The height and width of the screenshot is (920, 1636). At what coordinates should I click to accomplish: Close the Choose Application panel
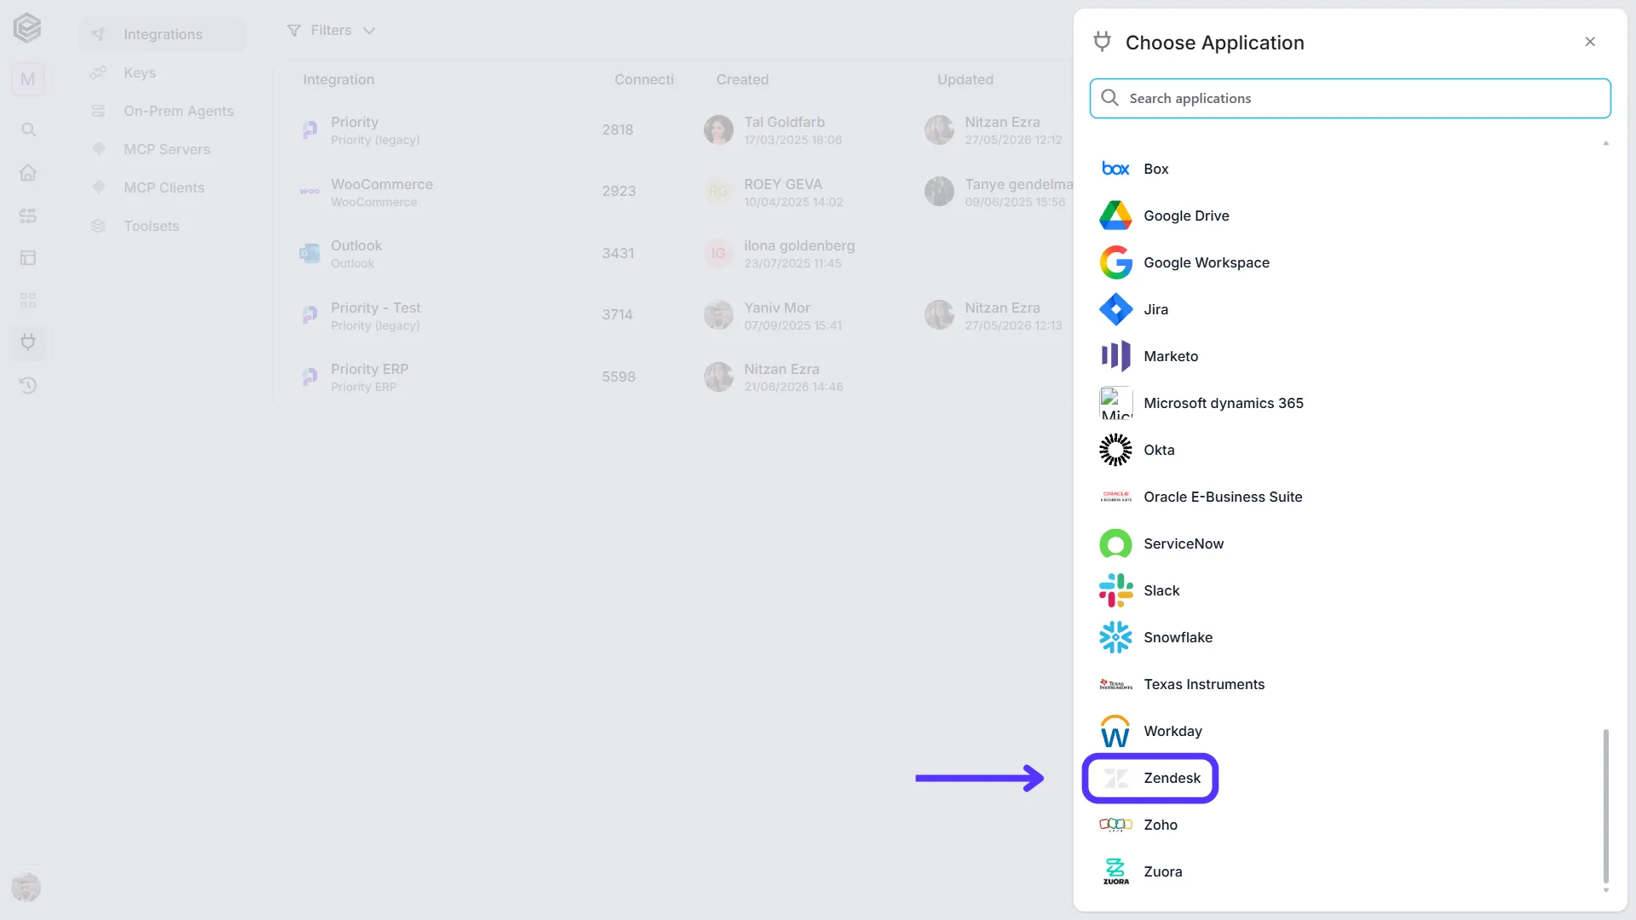point(1590,42)
